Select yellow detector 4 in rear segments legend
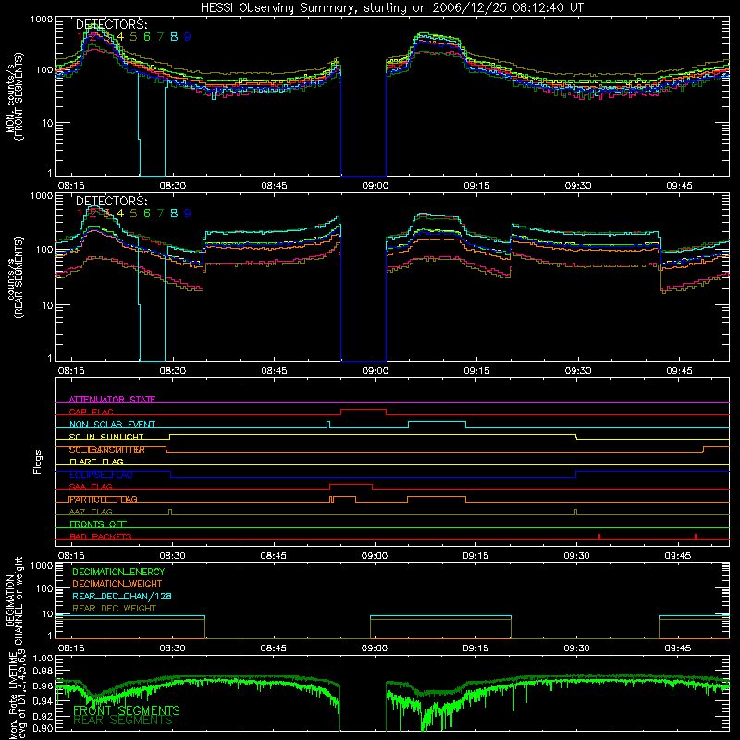Screen dimensions: 740x740 120,214
